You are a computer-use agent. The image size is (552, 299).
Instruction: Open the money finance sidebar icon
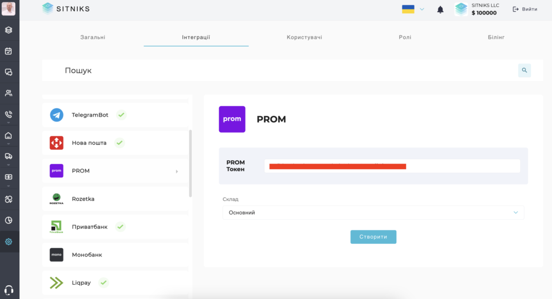coord(8,177)
